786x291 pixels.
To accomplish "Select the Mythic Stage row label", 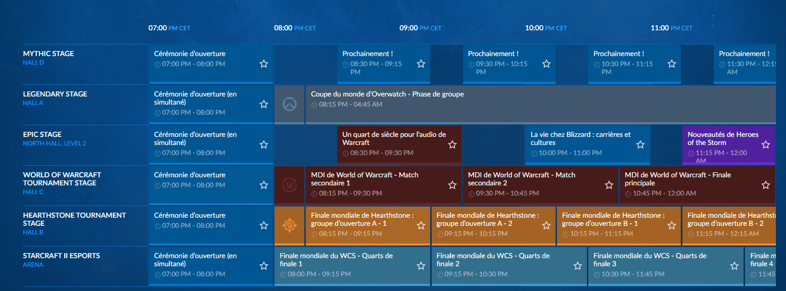I will tap(49, 54).
